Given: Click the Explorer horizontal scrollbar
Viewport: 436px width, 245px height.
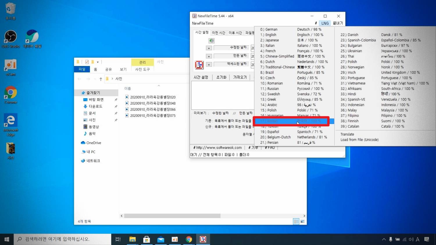Looking at the screenshot, I should 172,216.
